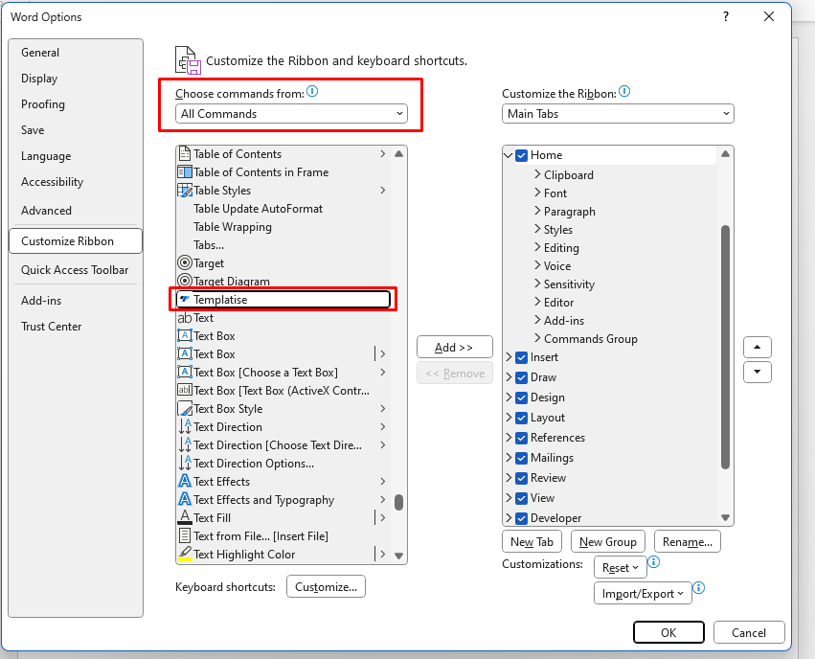Click the commands list scroll down arrow
815x659 pixels.
[x=398, y=556]
